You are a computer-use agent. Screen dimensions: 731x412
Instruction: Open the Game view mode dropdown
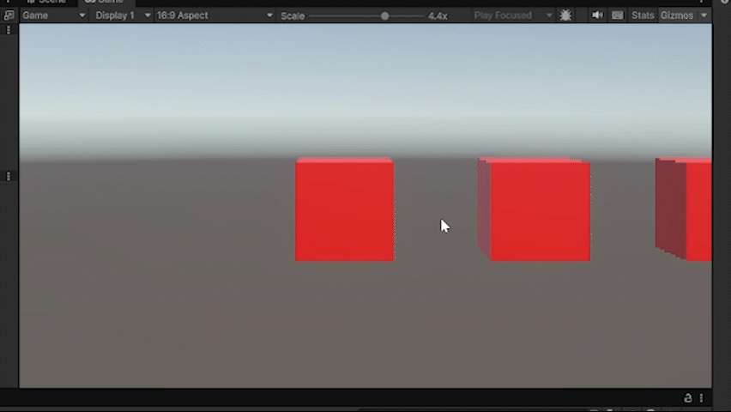pyautogui.click(x=53, y=15)
